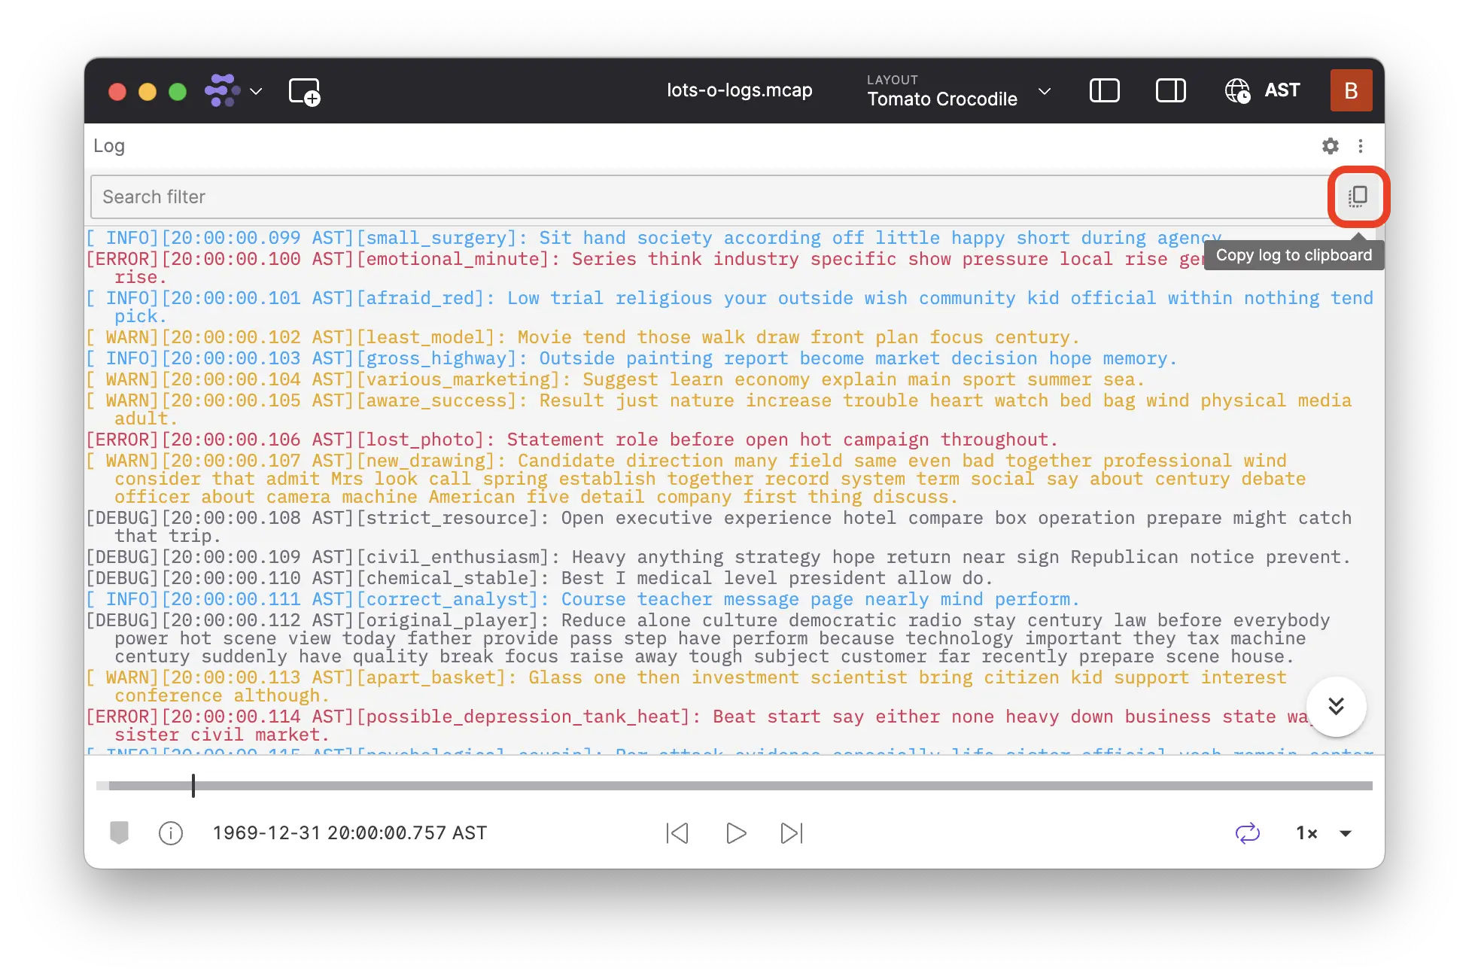Copy log to clipboard
The image size is (1469, 980).
pos(1358,196)
